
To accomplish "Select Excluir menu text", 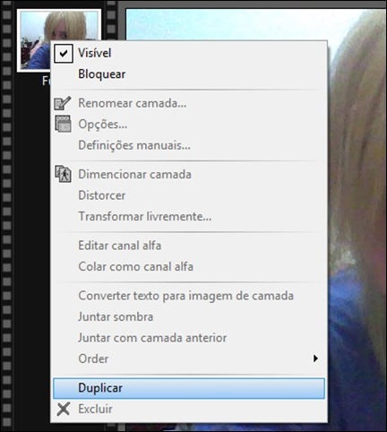I will (x=95, y=409).
